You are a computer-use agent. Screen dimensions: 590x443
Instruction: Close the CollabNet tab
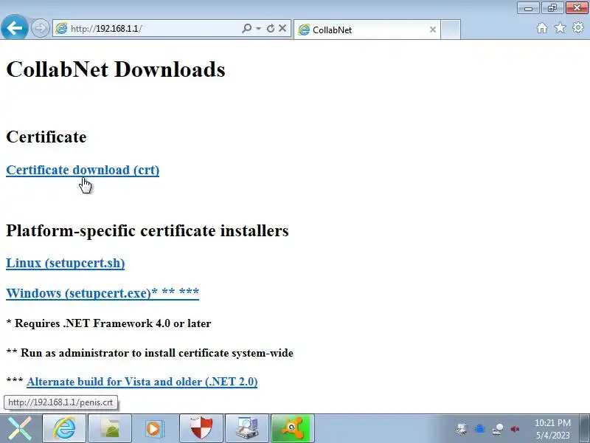433,30
